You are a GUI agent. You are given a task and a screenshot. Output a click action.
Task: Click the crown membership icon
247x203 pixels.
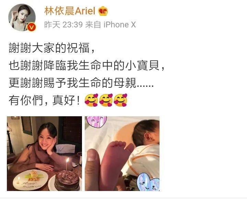(x=103, y=11)
